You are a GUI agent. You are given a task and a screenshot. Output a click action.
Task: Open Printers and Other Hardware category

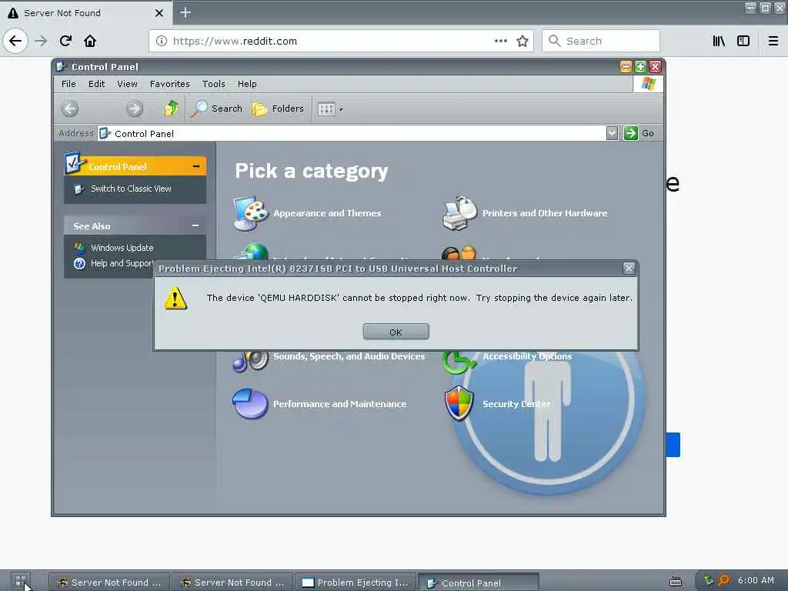tap(545, 213)
